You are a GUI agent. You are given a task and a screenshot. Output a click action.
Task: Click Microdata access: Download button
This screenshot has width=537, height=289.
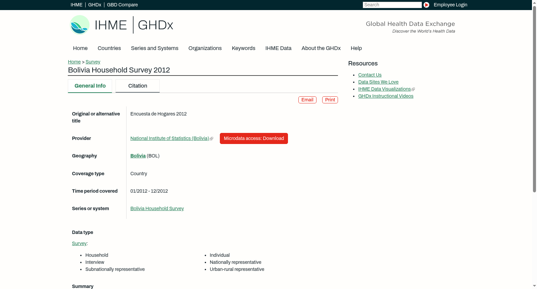pyautogui.click(x=254, y=138)
